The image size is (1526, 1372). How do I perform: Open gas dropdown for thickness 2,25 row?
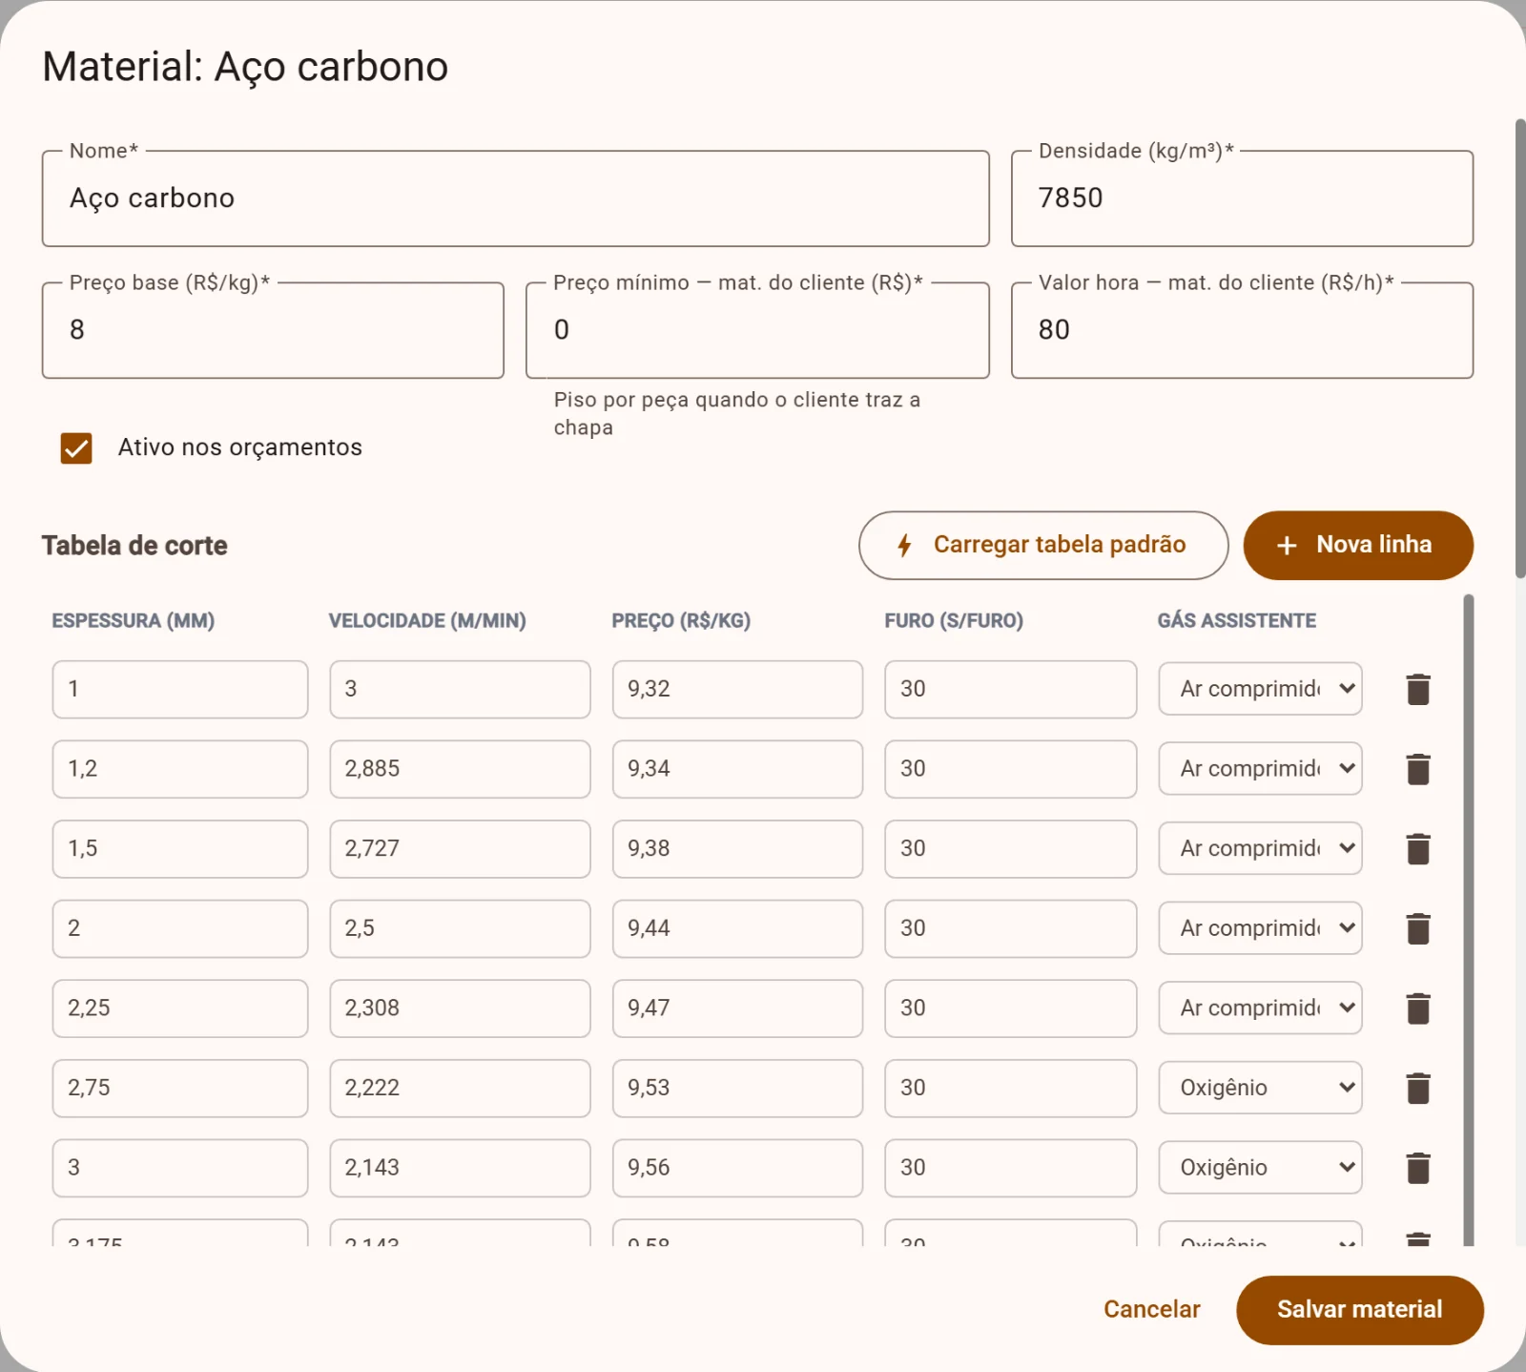click(x=1260, y=1008)
